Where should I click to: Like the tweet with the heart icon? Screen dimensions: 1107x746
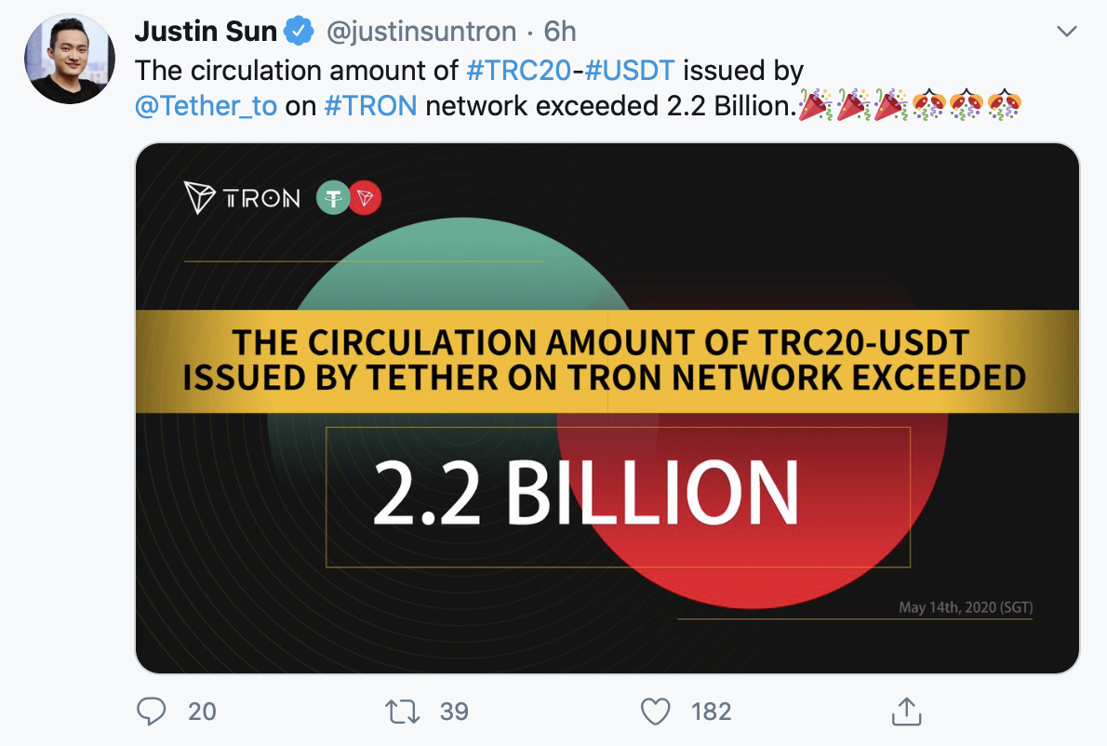656,712
